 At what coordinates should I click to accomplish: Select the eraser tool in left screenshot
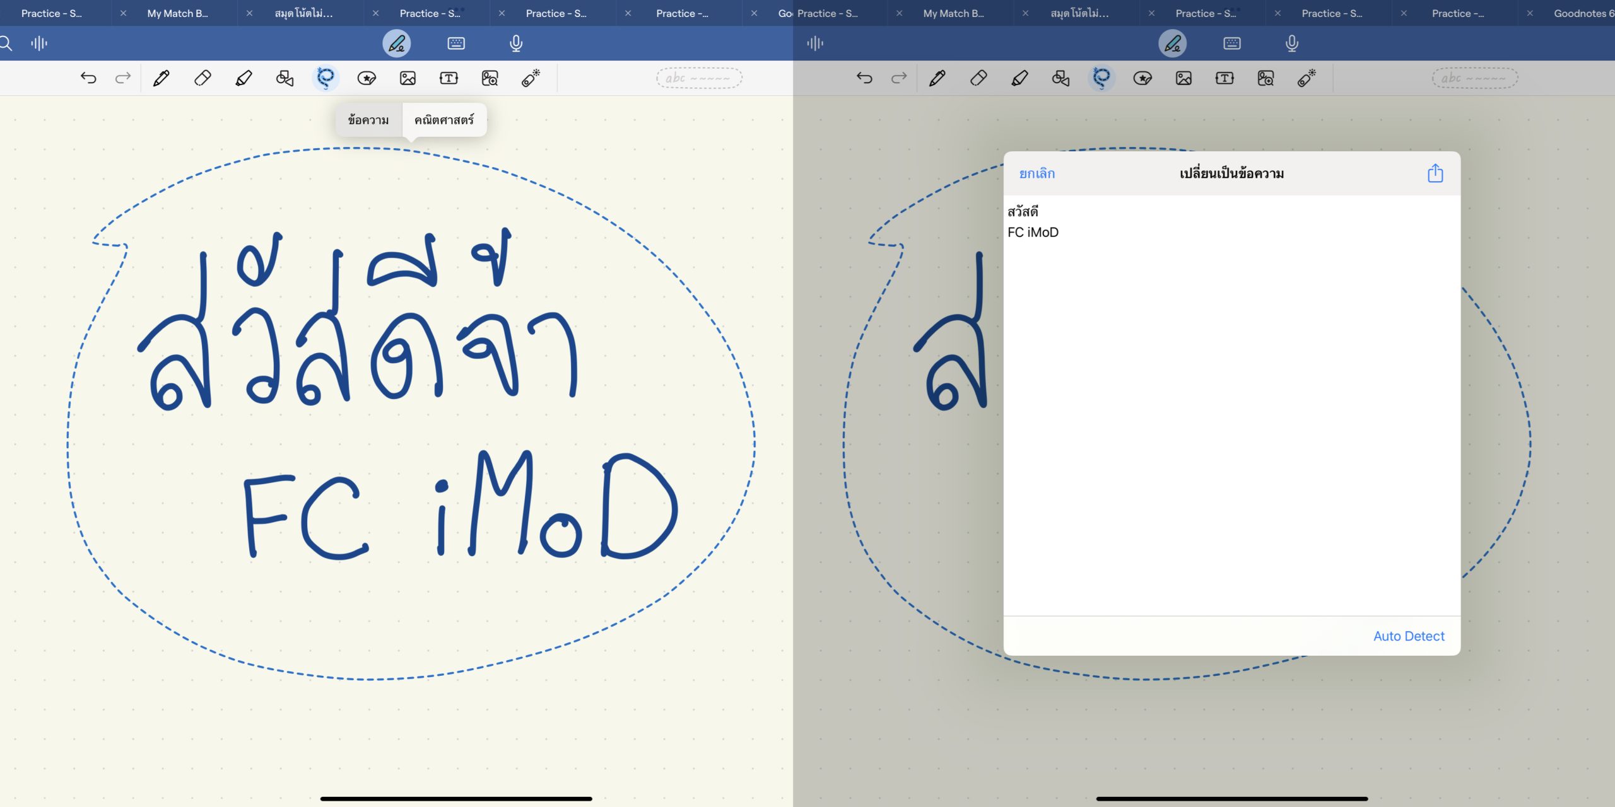203,78
